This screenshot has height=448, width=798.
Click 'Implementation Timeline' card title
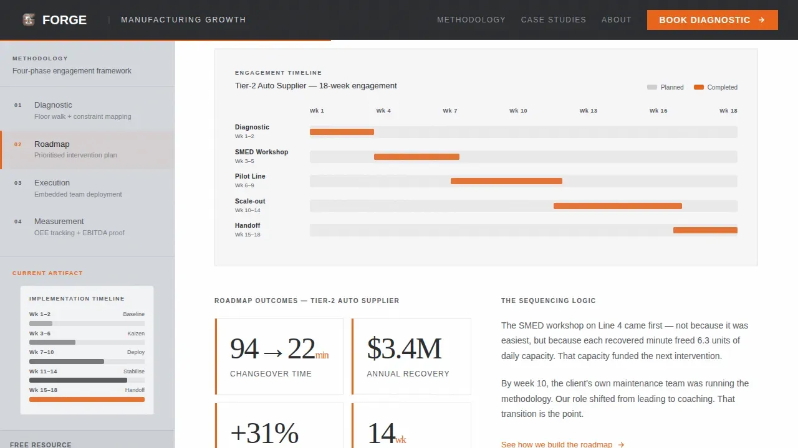point(77,299)
